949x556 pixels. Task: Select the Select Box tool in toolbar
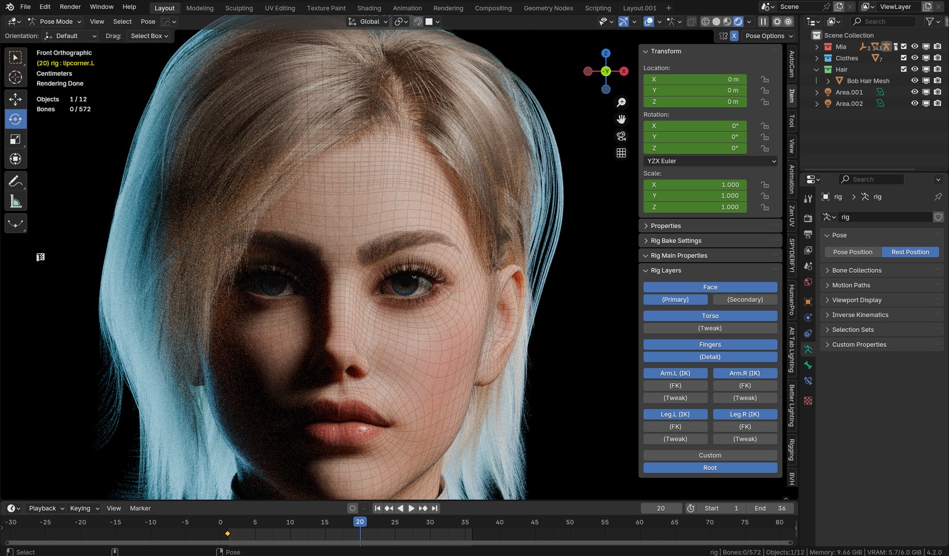(15, 57)
